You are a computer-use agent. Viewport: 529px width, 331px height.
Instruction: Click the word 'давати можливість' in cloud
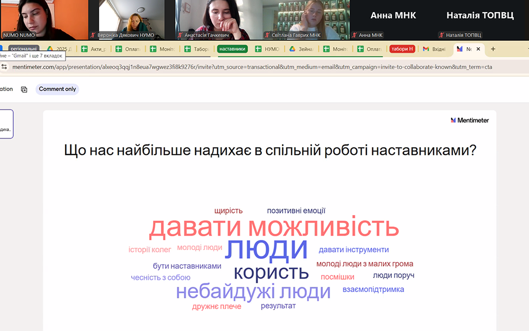(x=274, y=227)
